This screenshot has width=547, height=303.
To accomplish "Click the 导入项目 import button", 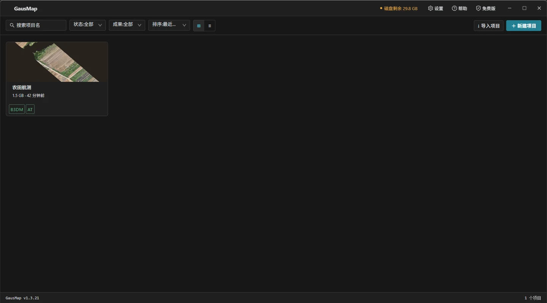I will (x=489, y=26).
